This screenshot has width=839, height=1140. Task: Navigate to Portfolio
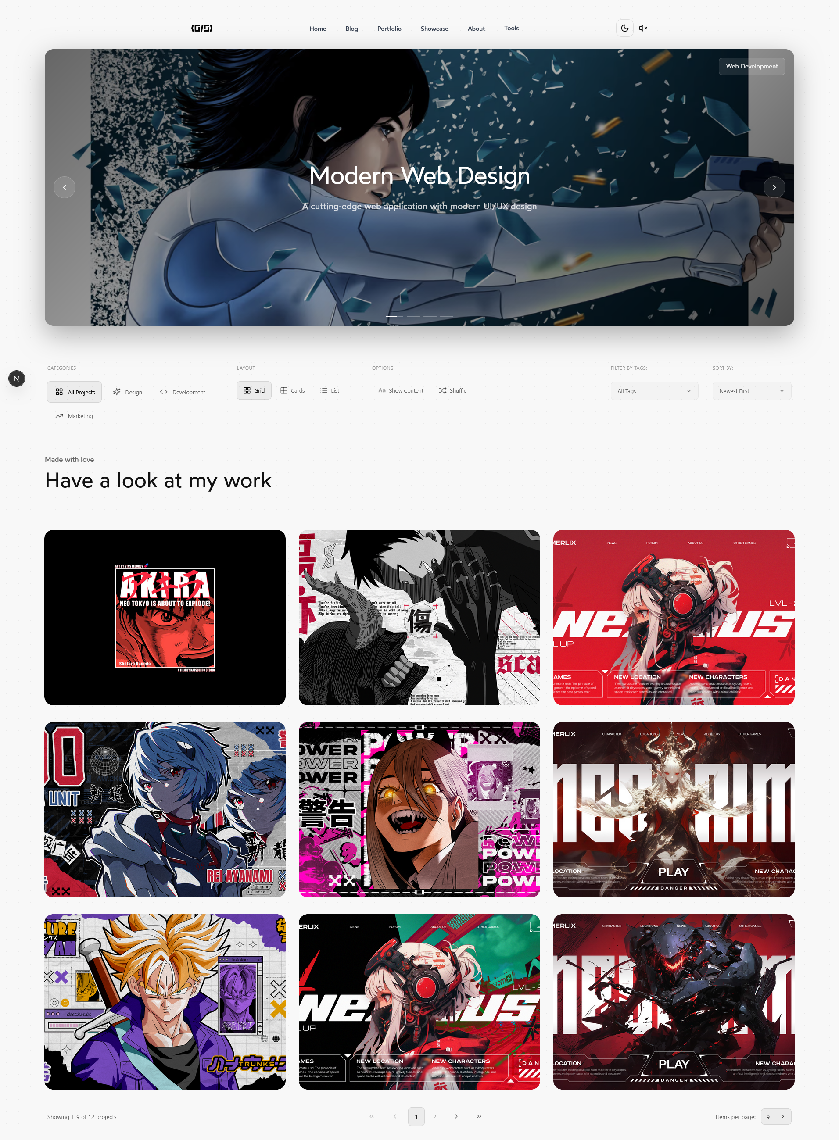click(389, 29)
